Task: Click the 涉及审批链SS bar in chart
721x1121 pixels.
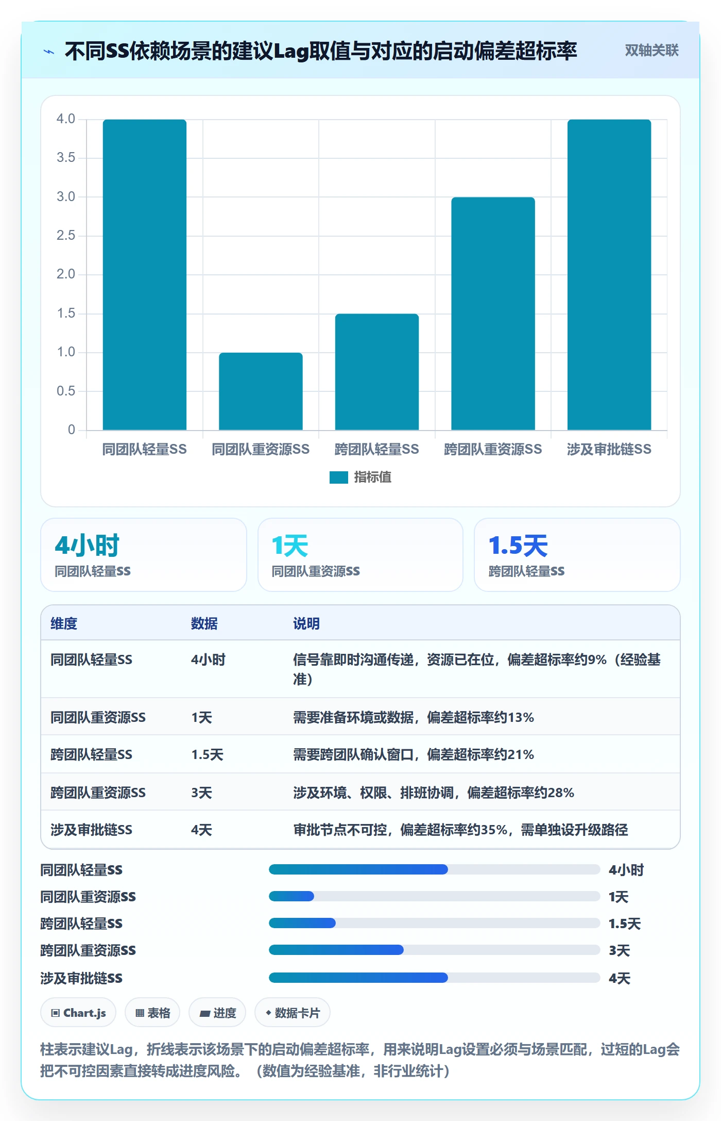Action: 609,274
